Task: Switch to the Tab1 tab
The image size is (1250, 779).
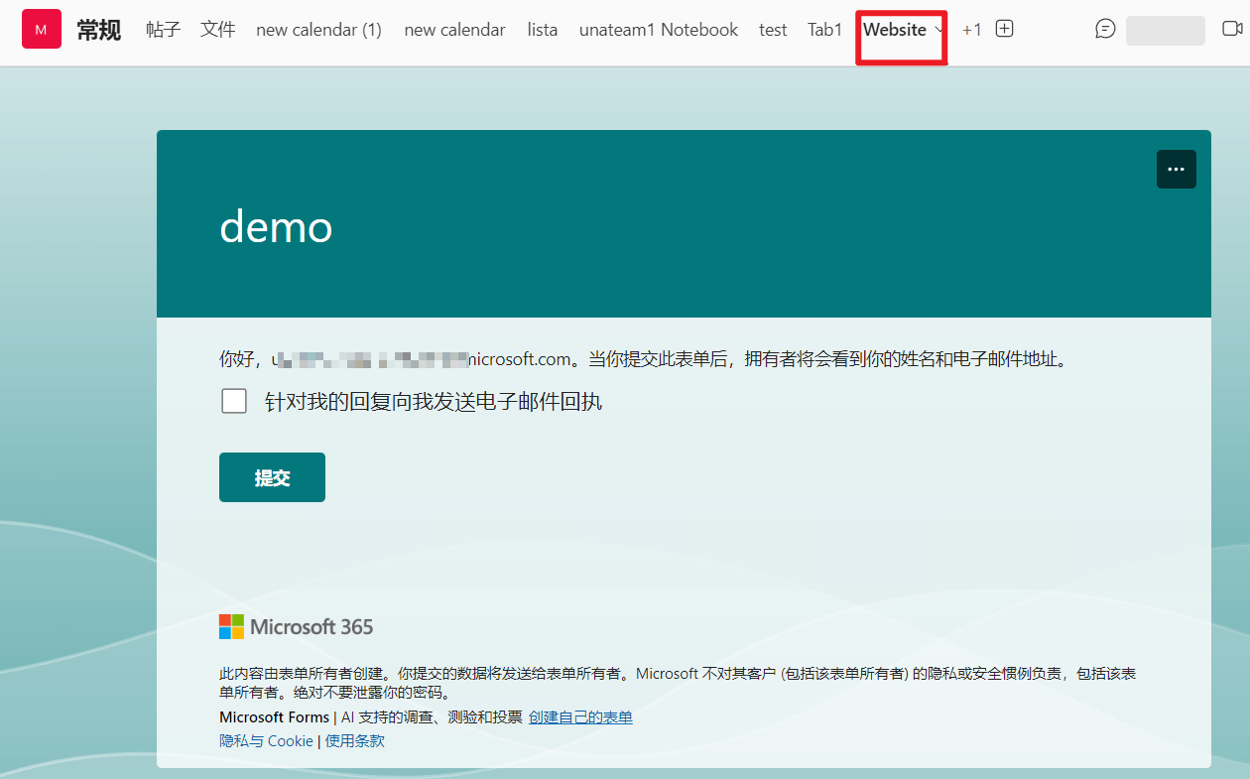Action: (x=824, y=30)
